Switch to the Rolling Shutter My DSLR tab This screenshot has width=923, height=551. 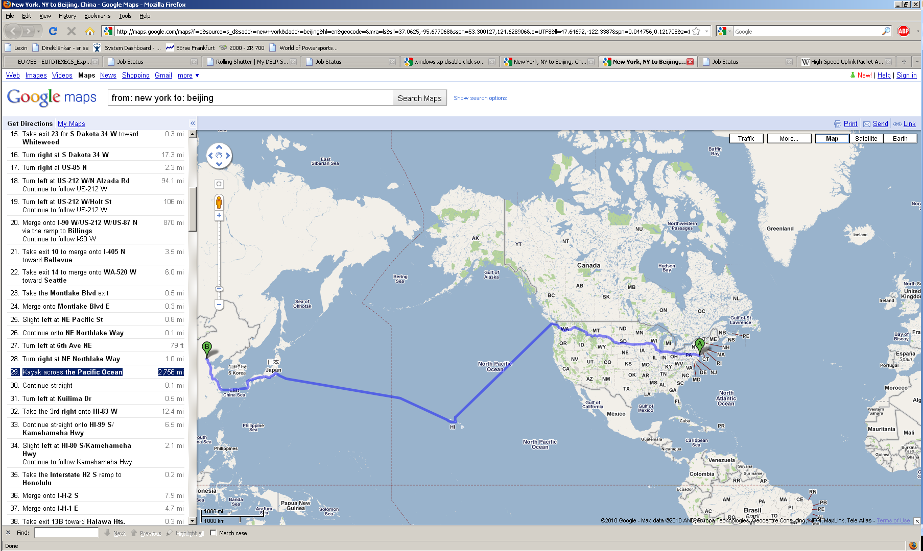click(x=251, y=62)
